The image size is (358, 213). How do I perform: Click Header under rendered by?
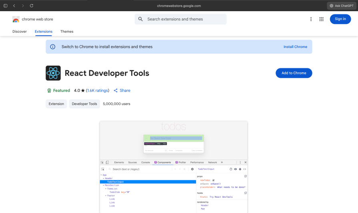[204, 205]
